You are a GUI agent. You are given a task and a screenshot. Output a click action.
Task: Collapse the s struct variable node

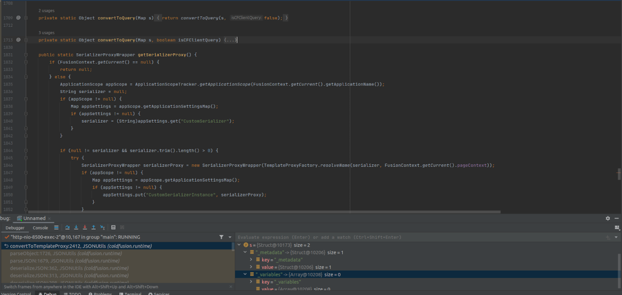239,244
